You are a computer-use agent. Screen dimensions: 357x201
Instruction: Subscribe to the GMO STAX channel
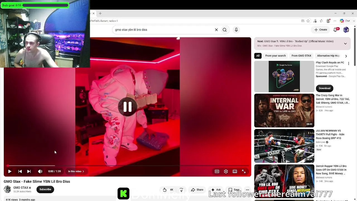click(45, 190)
